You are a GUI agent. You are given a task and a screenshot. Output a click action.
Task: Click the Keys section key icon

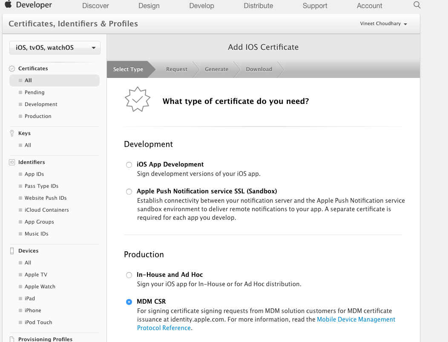point(12,133)
